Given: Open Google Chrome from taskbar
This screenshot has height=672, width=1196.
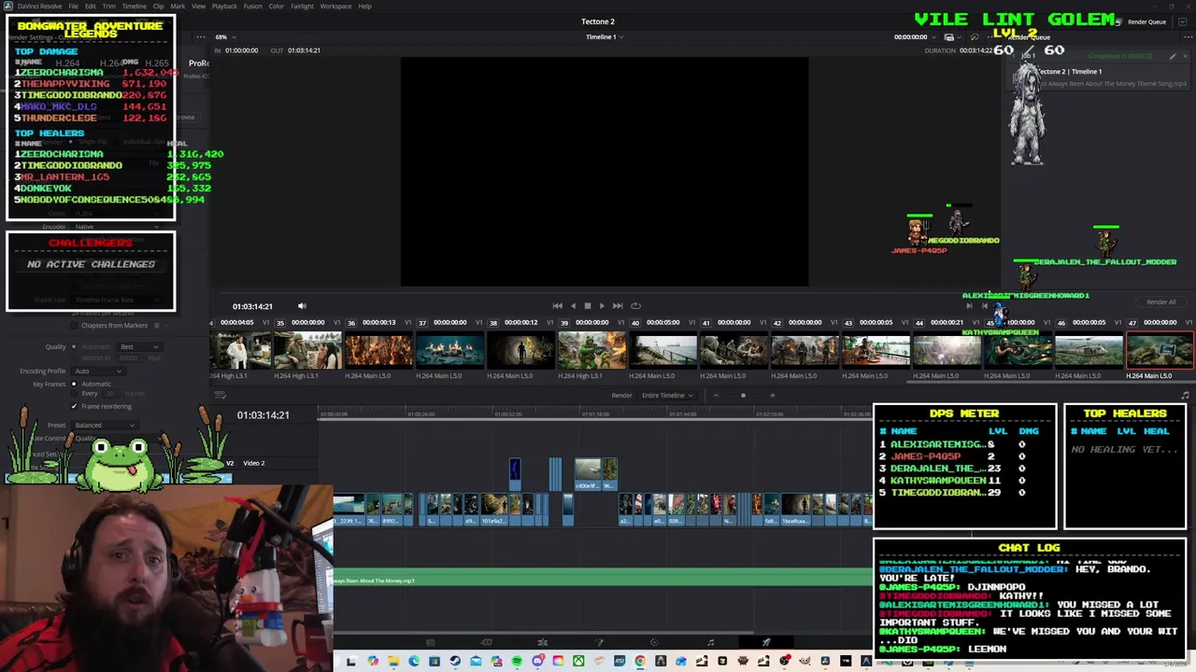Looking at the screenshot, I should pyautogui.click(x=640, y=662).
